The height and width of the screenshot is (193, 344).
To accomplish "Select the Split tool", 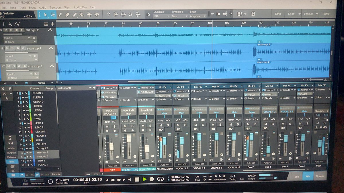I will pyautogui.click(x=60, y=14).
